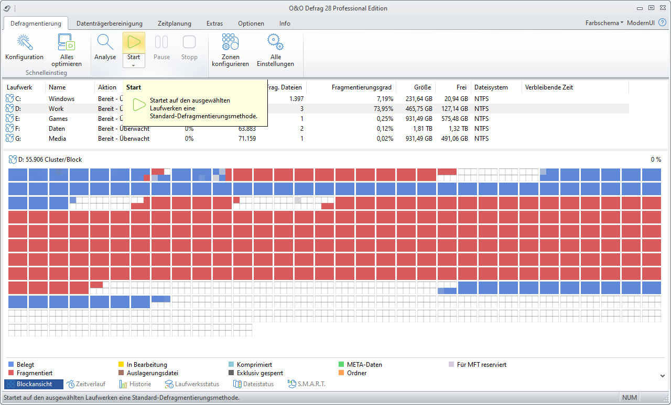Click the O&O Defrag title bar app icon
Screen dimensions: 671x405
[x=7, y=8]
